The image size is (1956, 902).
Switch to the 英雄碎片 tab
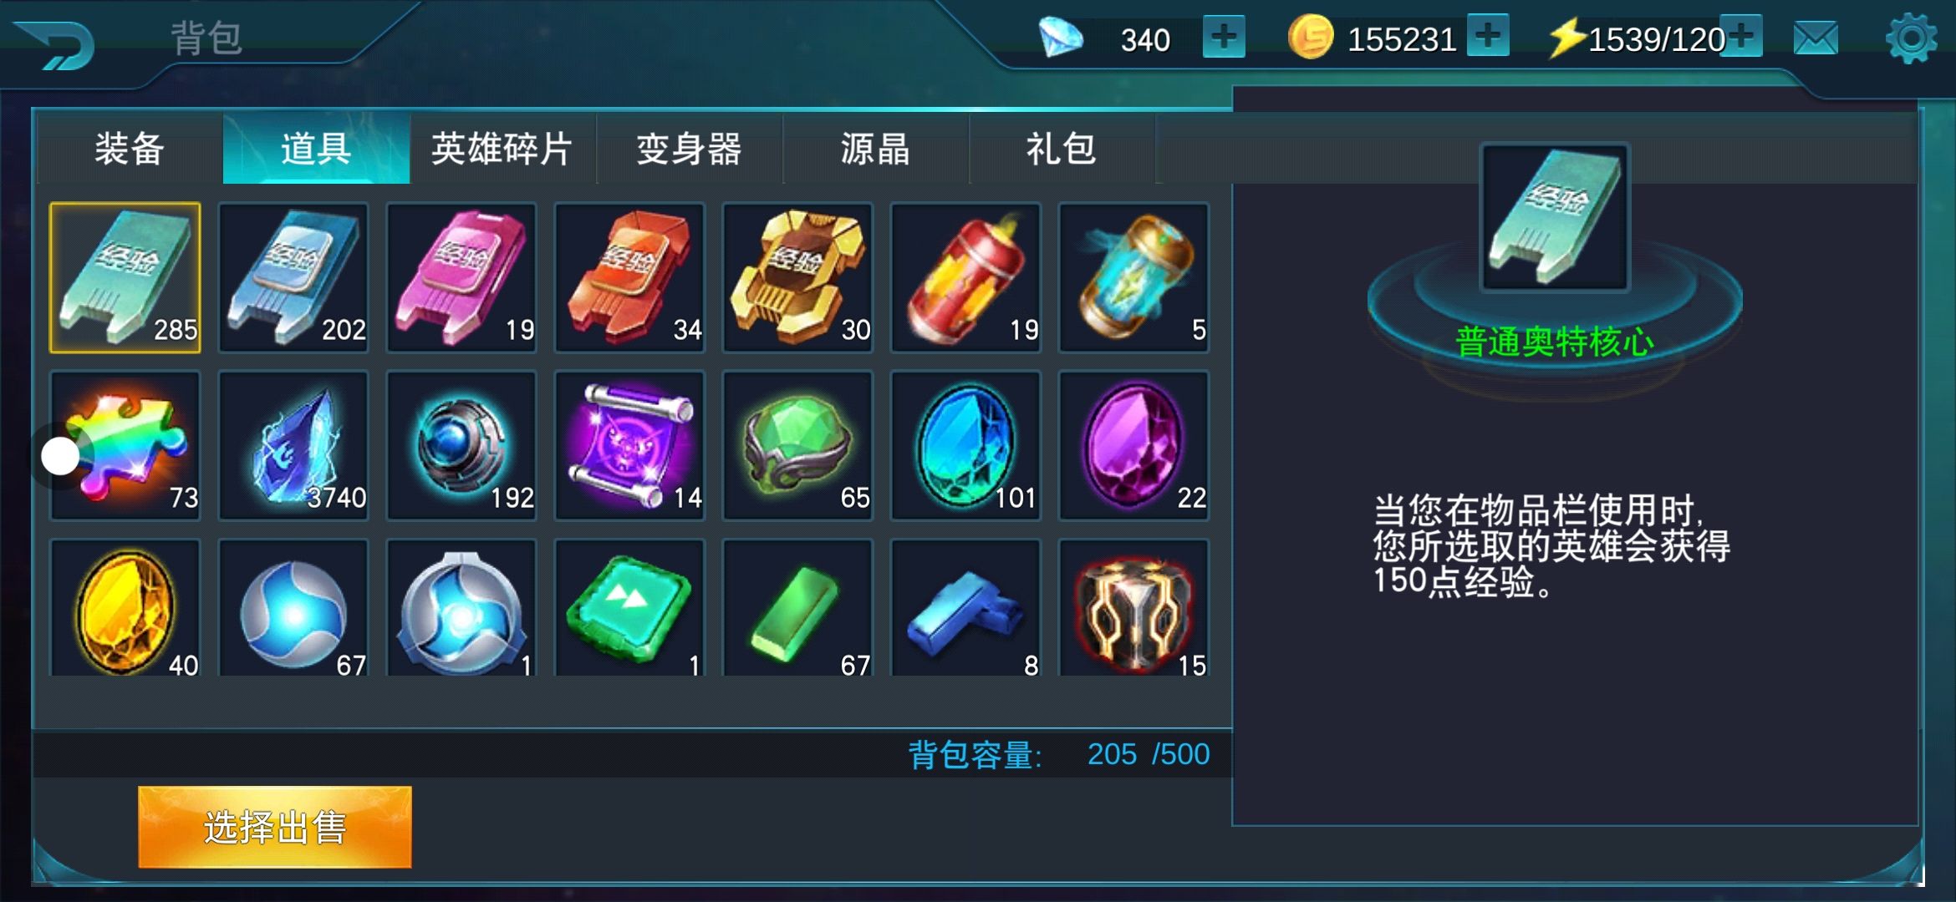[502, 149]
